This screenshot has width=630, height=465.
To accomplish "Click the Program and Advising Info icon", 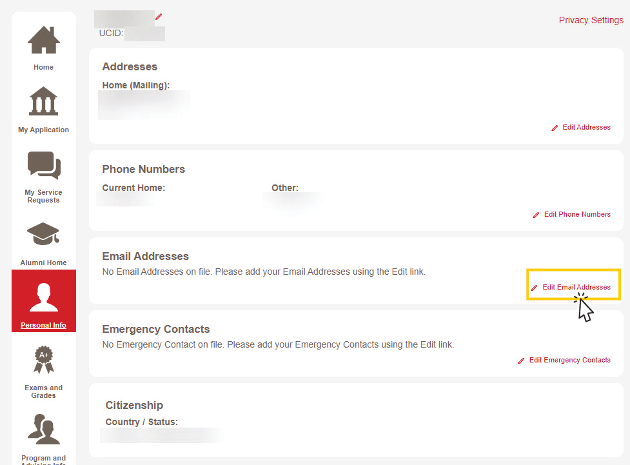I will [43, 429].
